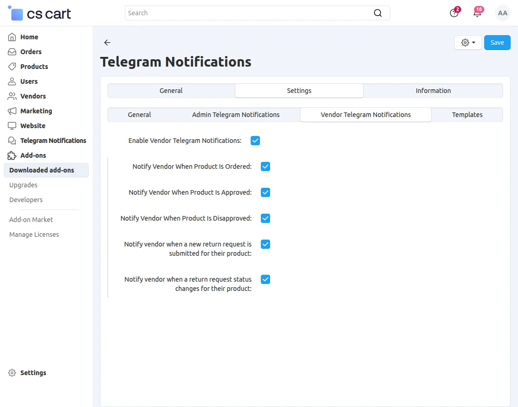Open the General settings sub-tab

click(139, 115)
